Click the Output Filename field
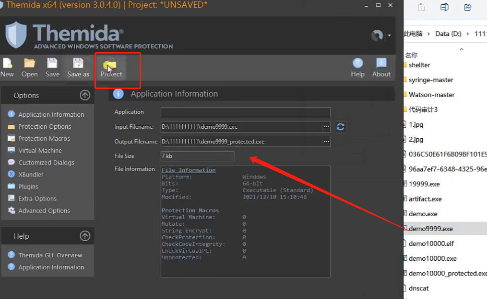This screenshot has width=487, height=299. 241,142
